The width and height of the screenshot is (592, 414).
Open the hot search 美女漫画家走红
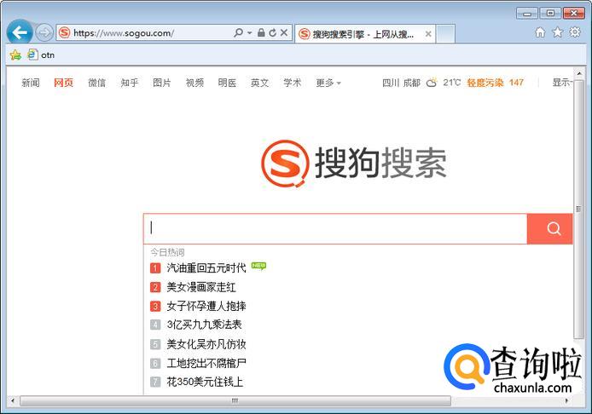coord(201,287)
